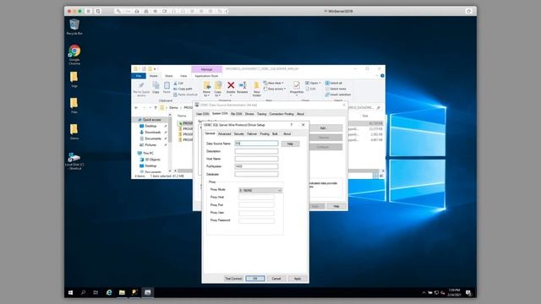Click the Explorer Up arrow
Screen dimensions: 541x304
tap(156, 107)
